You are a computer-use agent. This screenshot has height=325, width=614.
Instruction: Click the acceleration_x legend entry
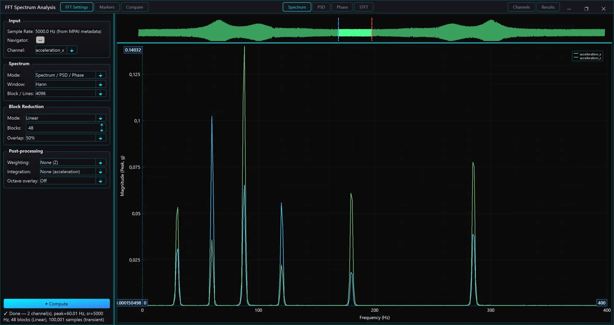pyautogui.click(x=587, y=54)
